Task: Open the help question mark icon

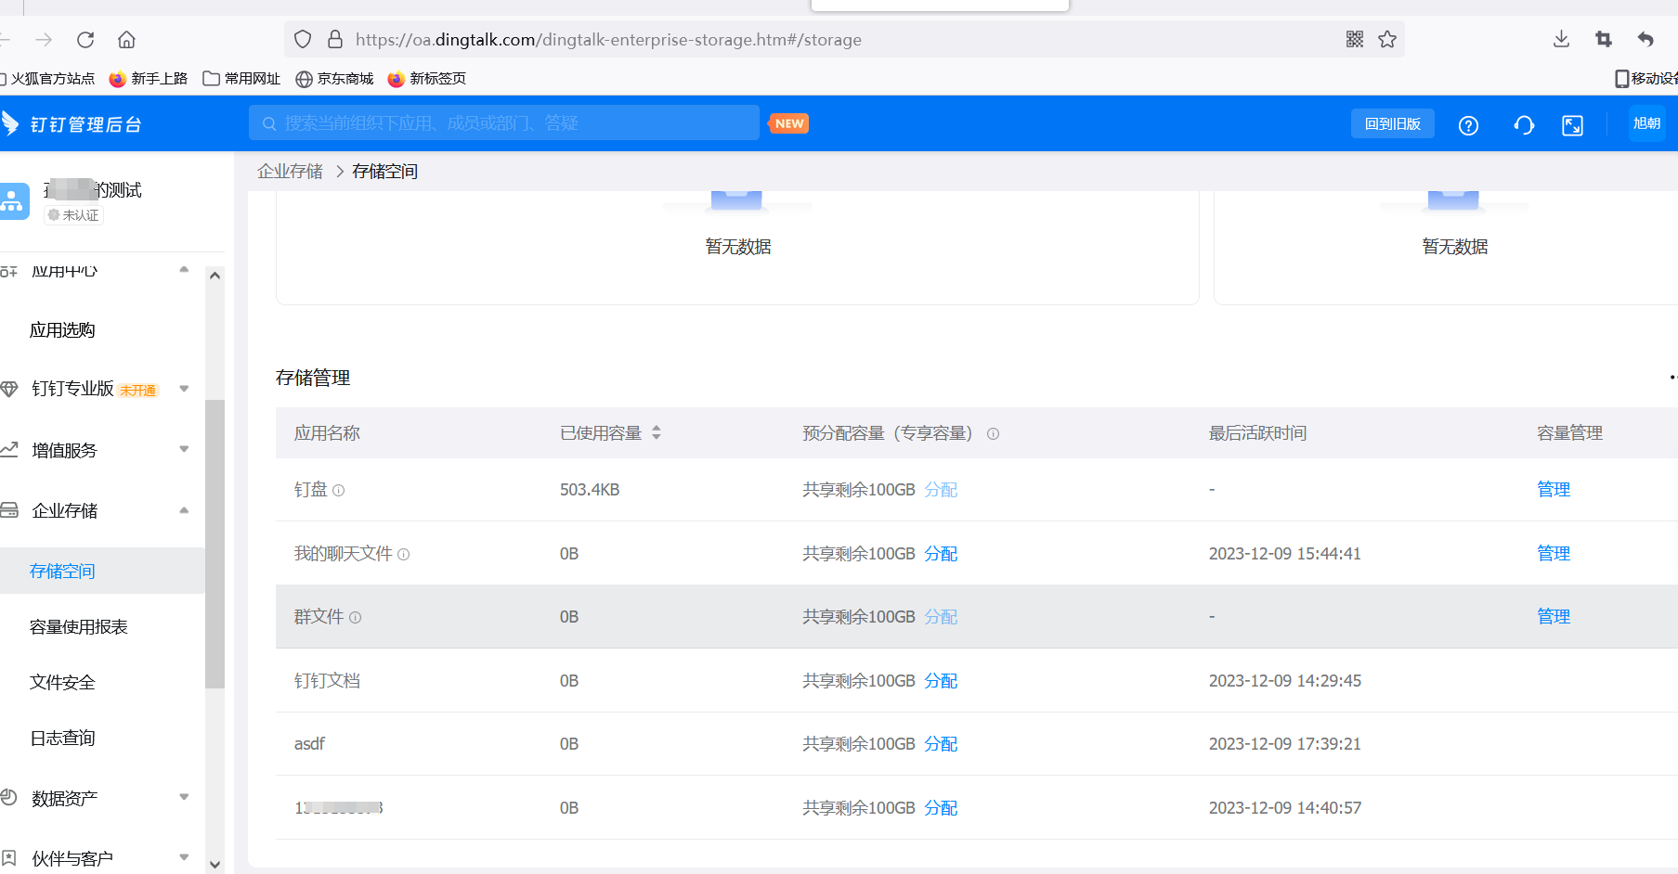Action: click(1468, 125)
